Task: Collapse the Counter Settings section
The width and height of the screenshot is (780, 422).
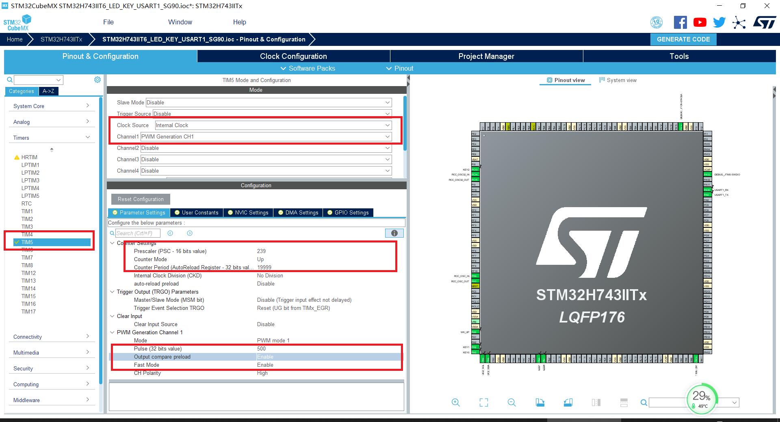Action: click(x=112, y=243)
